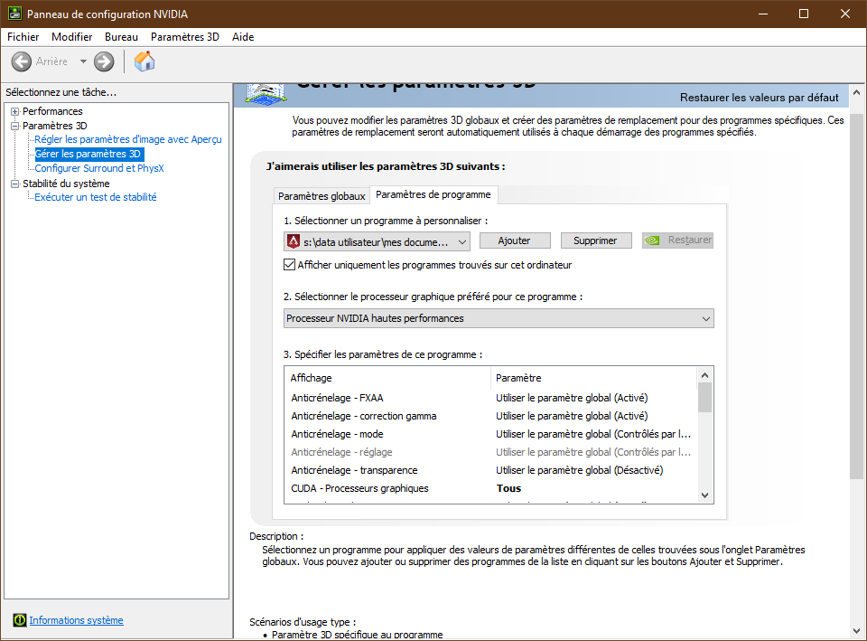The height and width of the screenshot is (641, 867).
Task: Open the Paramètres 3D menu
Action: [184, 37]
